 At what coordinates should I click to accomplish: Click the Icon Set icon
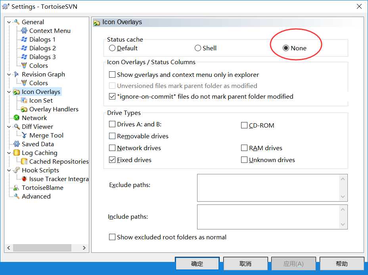(x=24, y=100)
